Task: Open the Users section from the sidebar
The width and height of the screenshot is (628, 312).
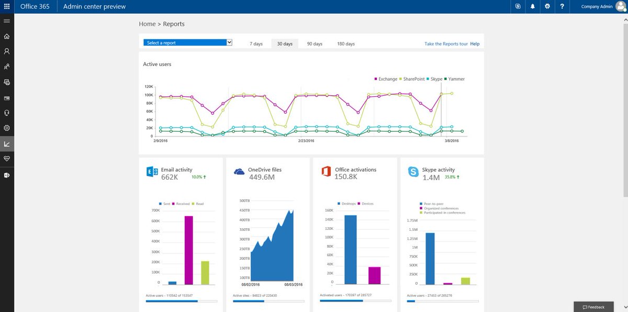Action: click(7, 51)
